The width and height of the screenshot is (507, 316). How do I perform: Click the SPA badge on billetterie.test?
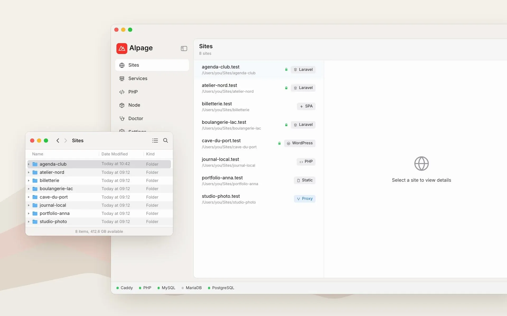coord(306,106)
